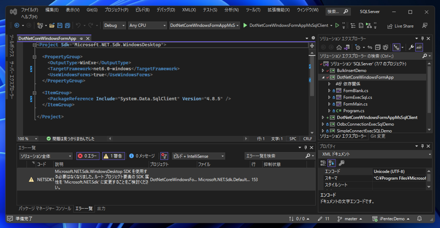Switch to the Git Changes (Git 変更) tab
440x228 pixels.
click(378, 136)
